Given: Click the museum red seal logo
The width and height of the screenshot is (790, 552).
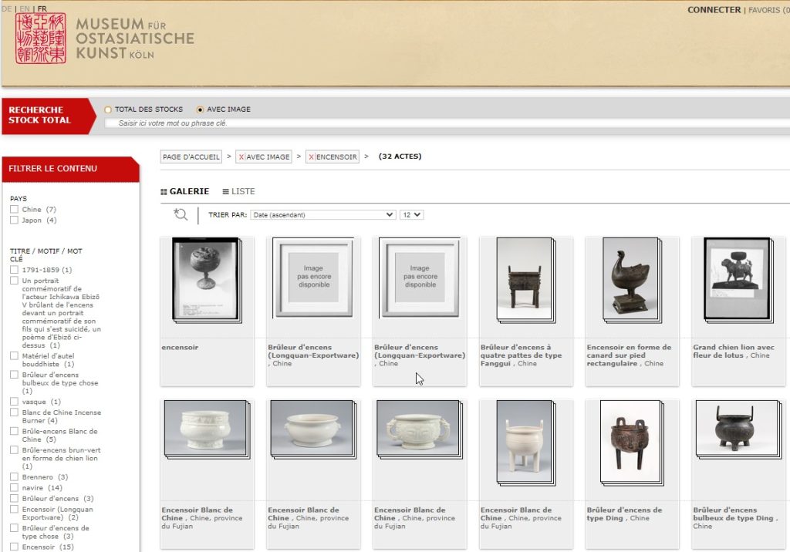Looking at the screenshot, I should click(41, 39).
